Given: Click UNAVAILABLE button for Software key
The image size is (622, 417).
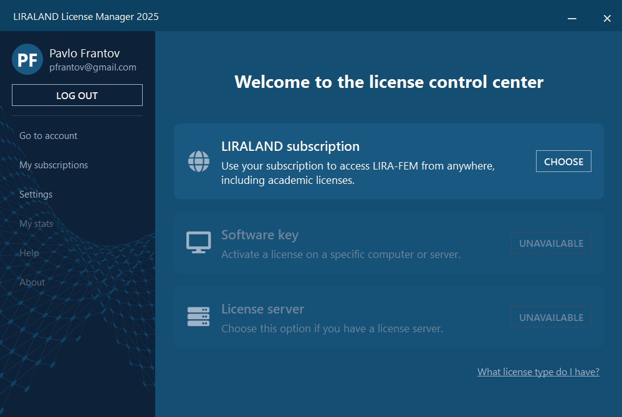Looking at the screenshot, I should point(551,243).
